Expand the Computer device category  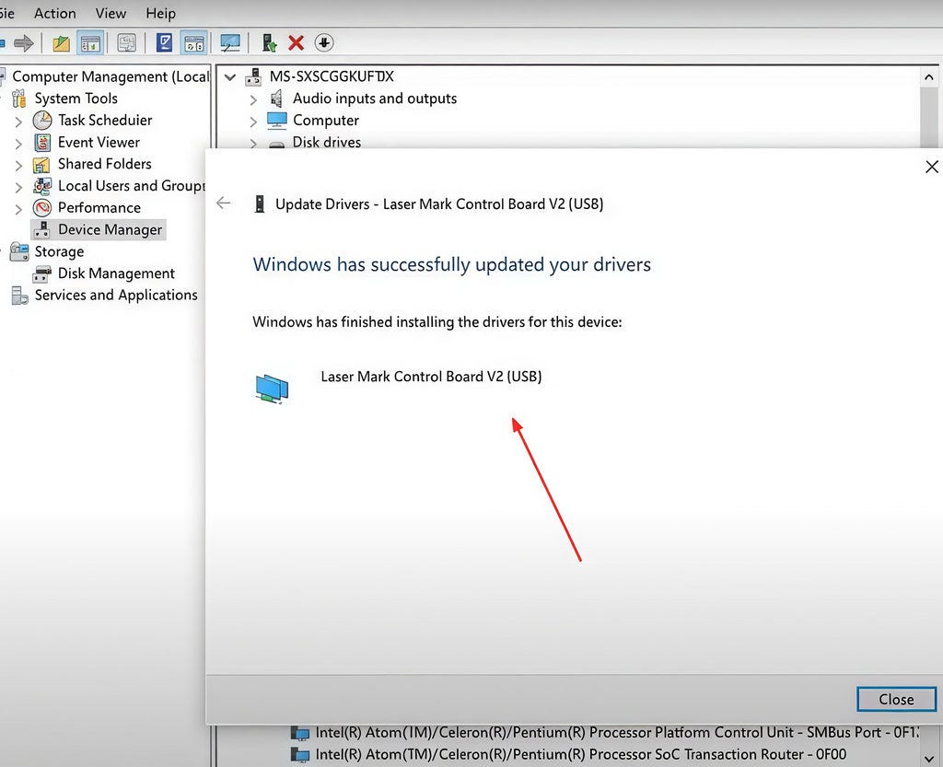pos(253,122)
